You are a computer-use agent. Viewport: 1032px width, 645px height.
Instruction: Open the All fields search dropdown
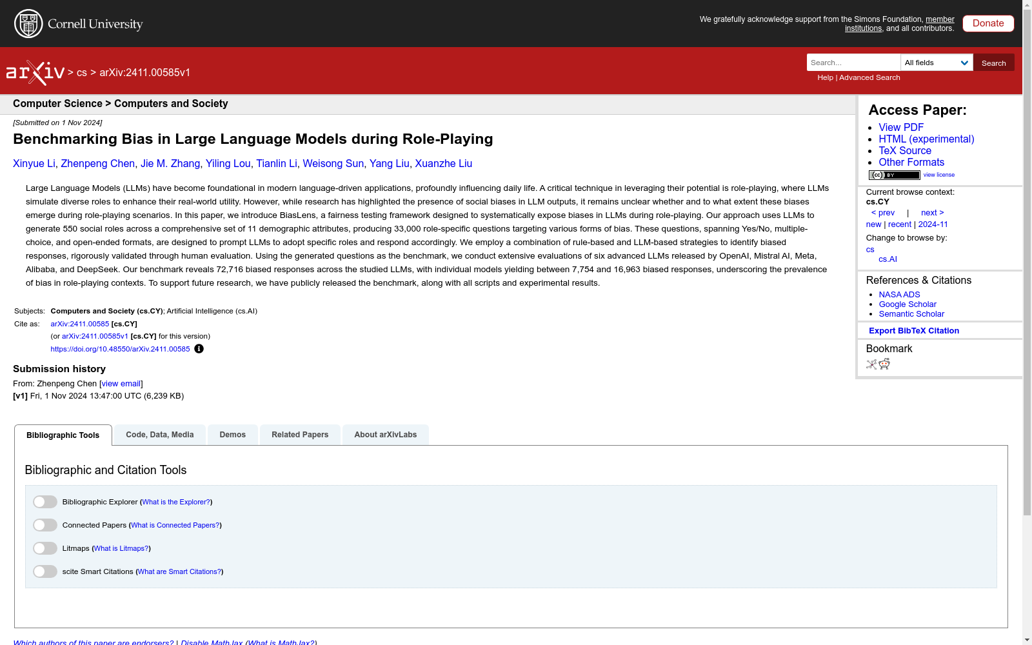(937, 63)
